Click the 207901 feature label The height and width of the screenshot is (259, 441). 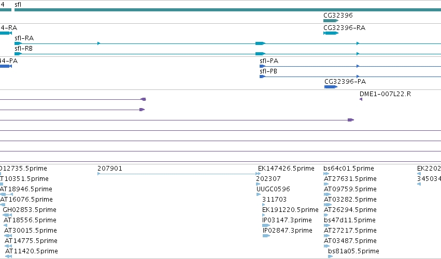click(x=110, y=169)
